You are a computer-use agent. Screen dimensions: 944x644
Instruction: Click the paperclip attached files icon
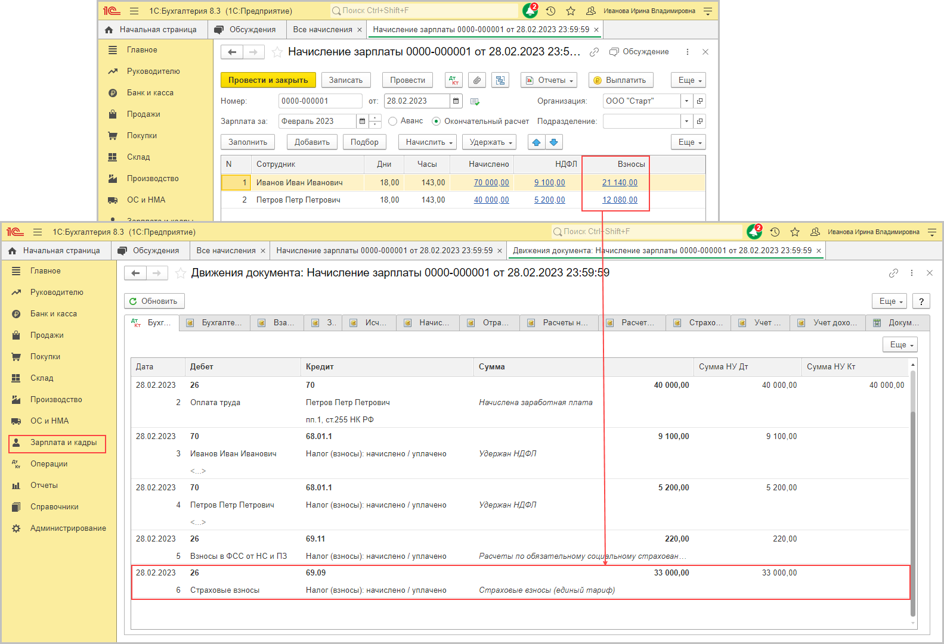(476, 80)
